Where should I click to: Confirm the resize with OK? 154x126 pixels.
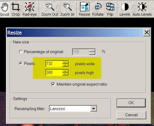pos(131,103)
